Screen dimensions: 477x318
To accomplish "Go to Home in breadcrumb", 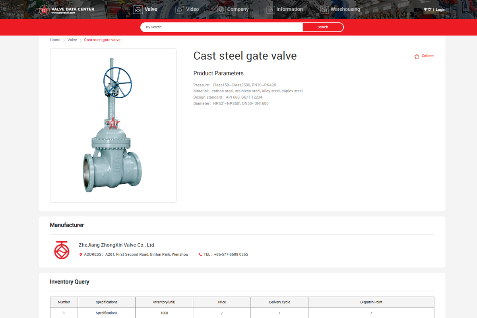I will pyautogui.click(x=55, y=40).
